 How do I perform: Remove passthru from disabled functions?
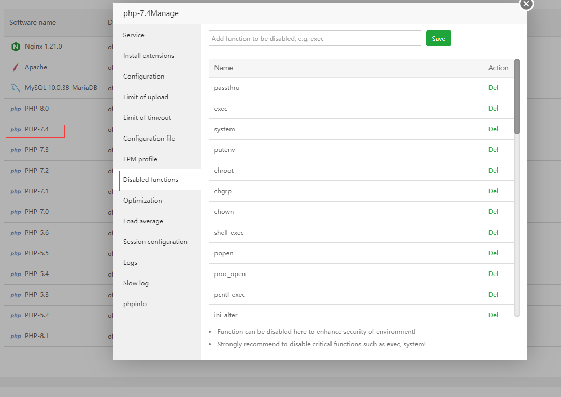pos(493,87)
